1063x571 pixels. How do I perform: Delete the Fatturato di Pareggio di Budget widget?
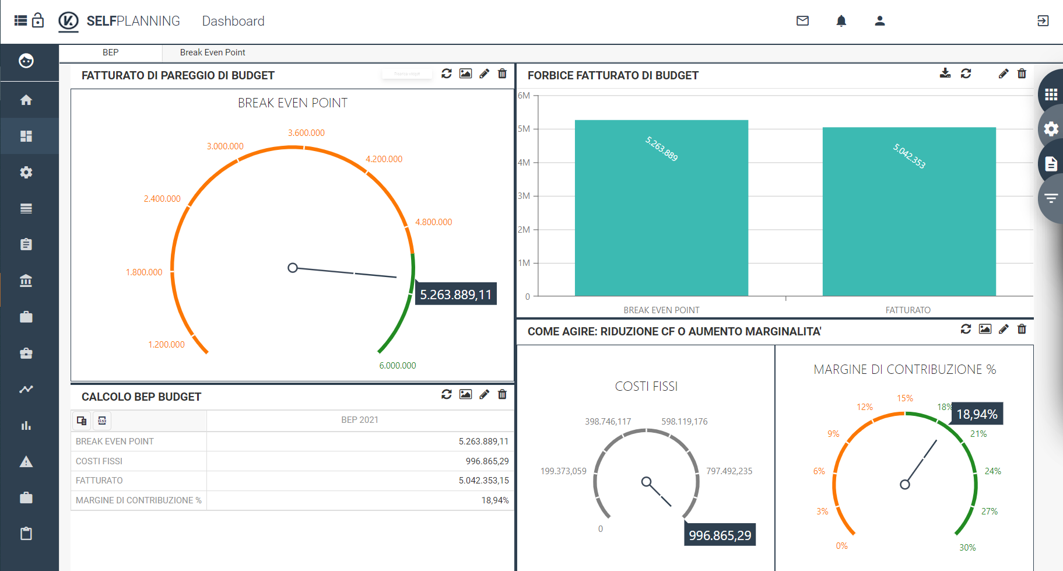click(502, 73)
